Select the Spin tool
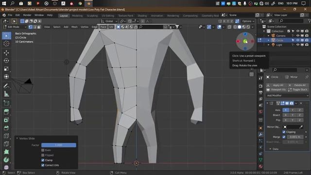The image size is (311, 175). [6, 160]
